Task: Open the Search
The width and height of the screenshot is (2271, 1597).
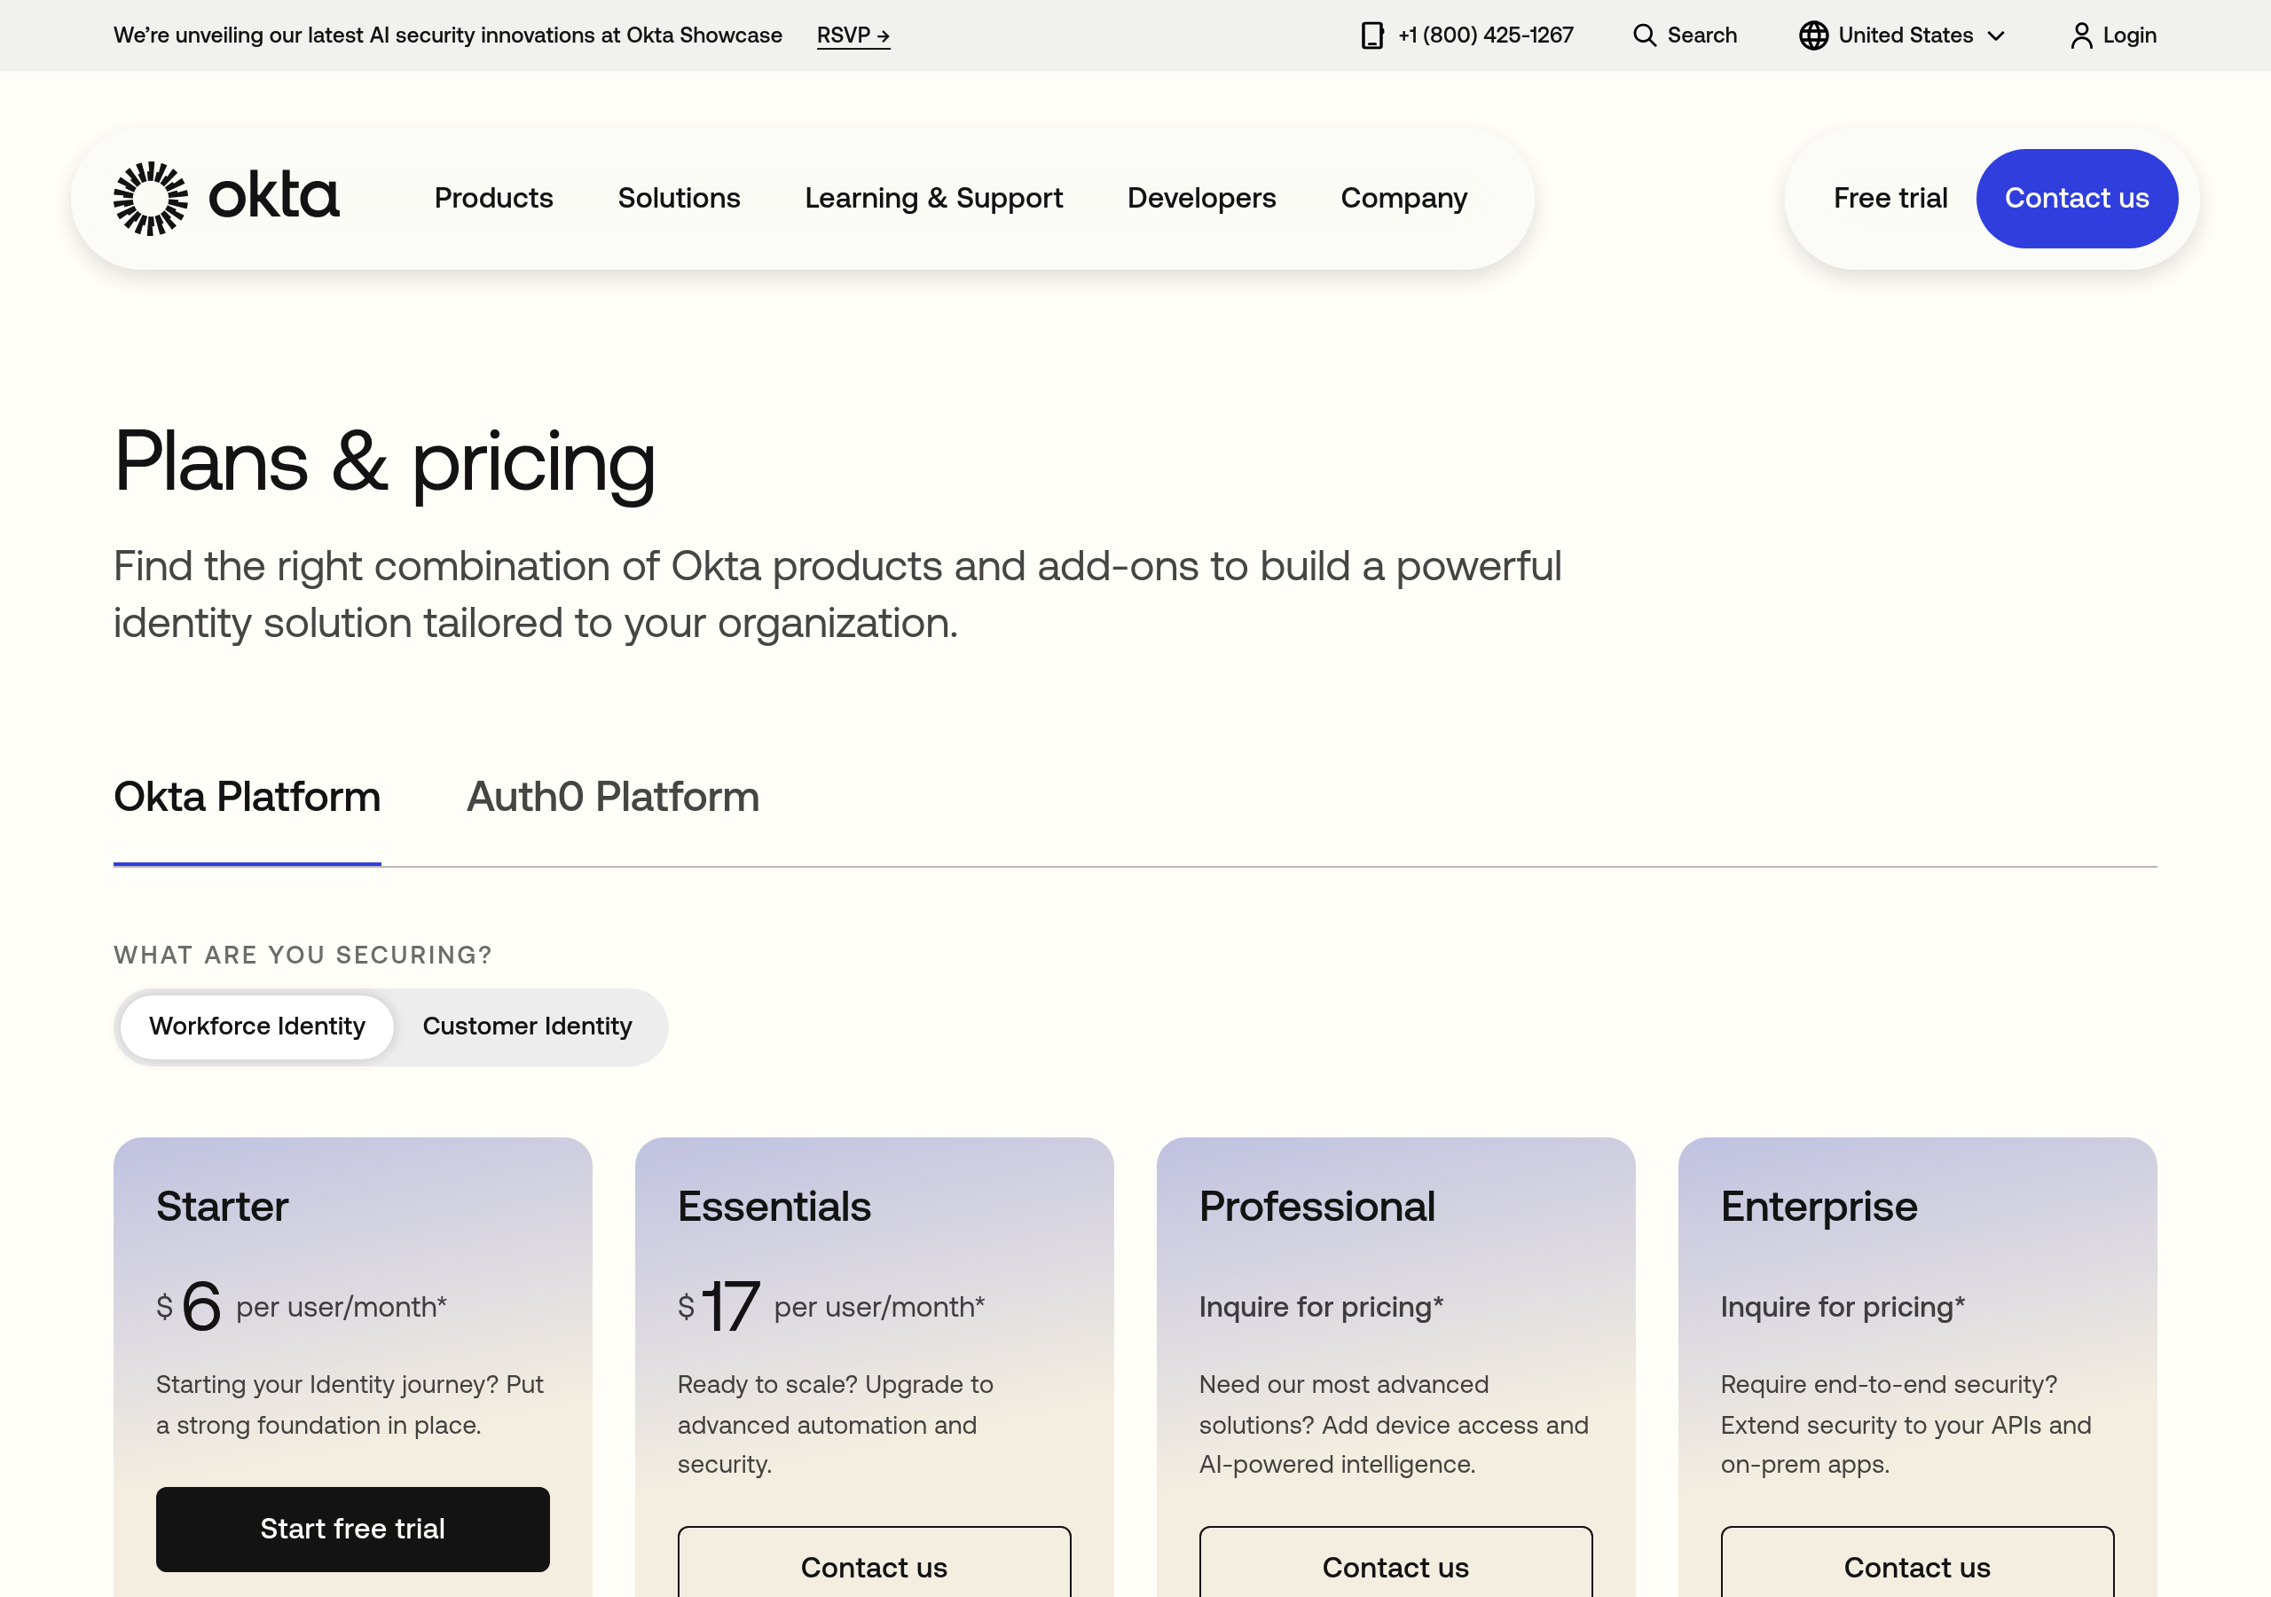Action: coord(1685,35)
